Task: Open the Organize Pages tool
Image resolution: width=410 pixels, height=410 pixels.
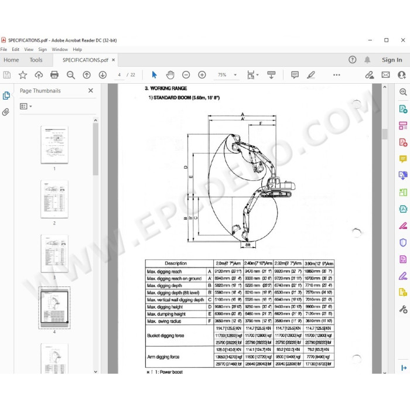Action: (x=403, y=125)
